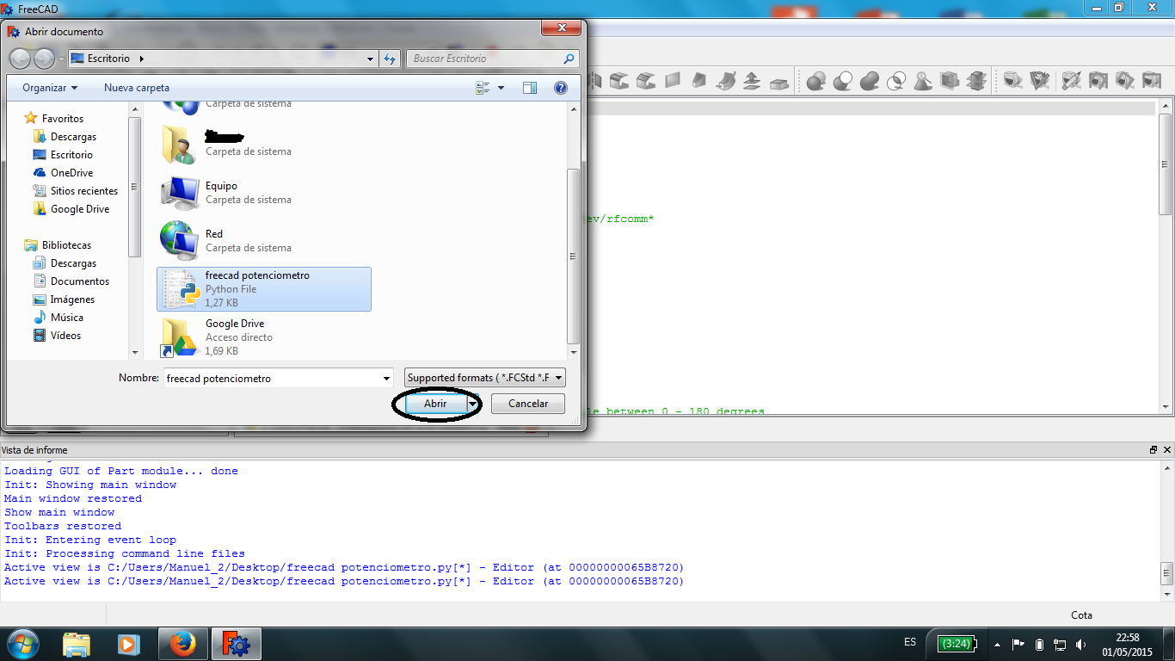Image resolution: width=1175 pixels, height=661 pixels.
Task: Open Descargas under Favoritos
Action: point(73,137)
